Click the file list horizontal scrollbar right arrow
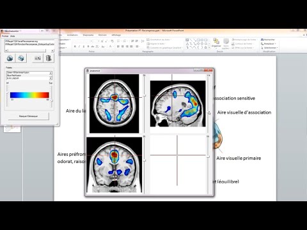307x230 pixels. tap(52, 50)
